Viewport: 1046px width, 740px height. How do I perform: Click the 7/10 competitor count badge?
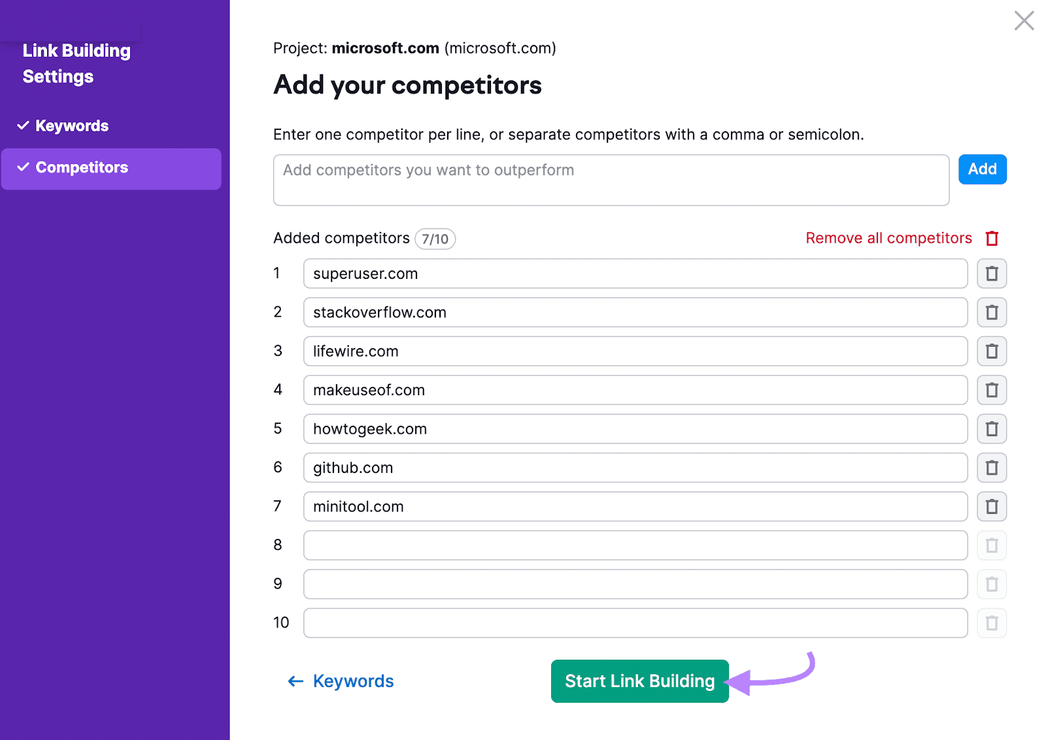tap(435, 238)
